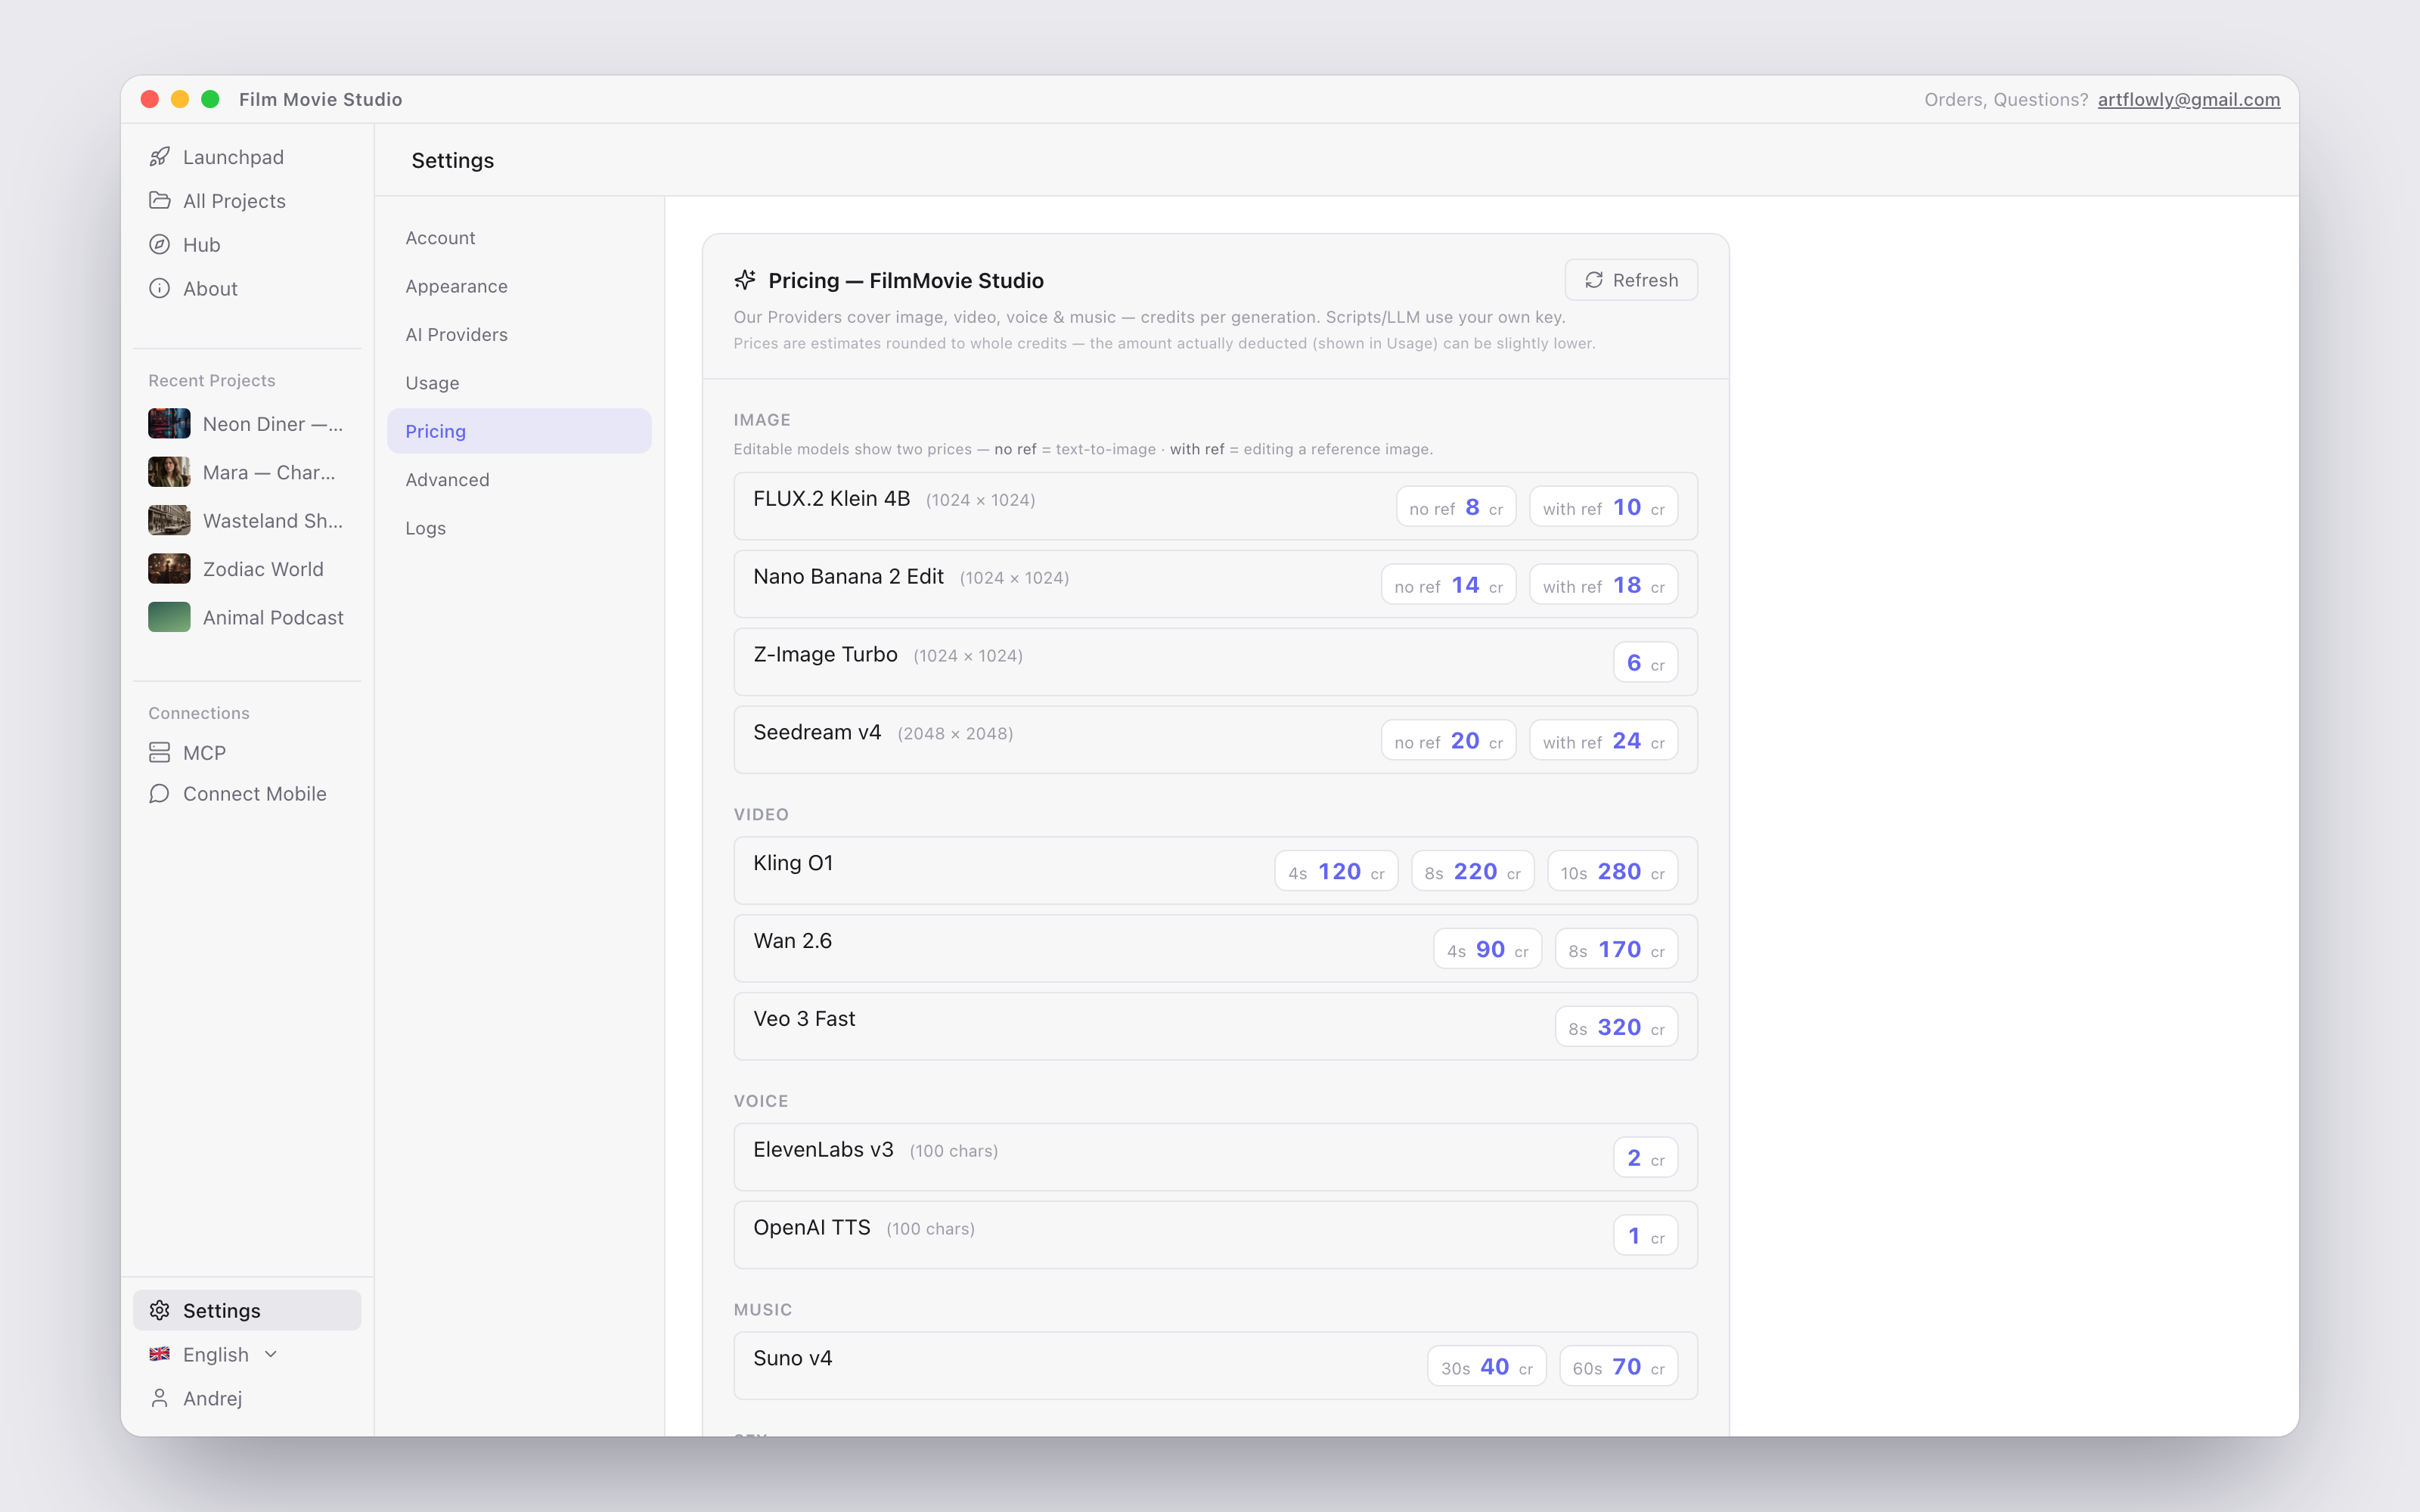2420x1512 pixels.
Task: Click OpenAI TTS 1 cr badge
Action: pos(1645,1236)
